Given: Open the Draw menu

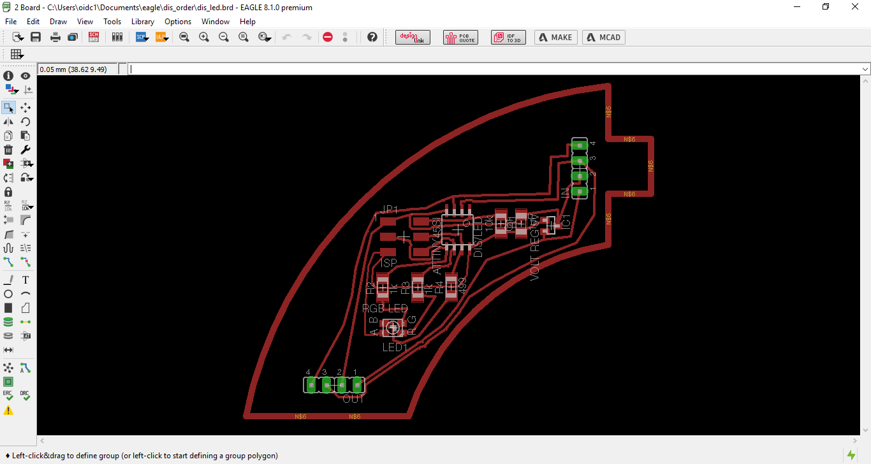Looking at the screenshot, I should coord(58,21).
